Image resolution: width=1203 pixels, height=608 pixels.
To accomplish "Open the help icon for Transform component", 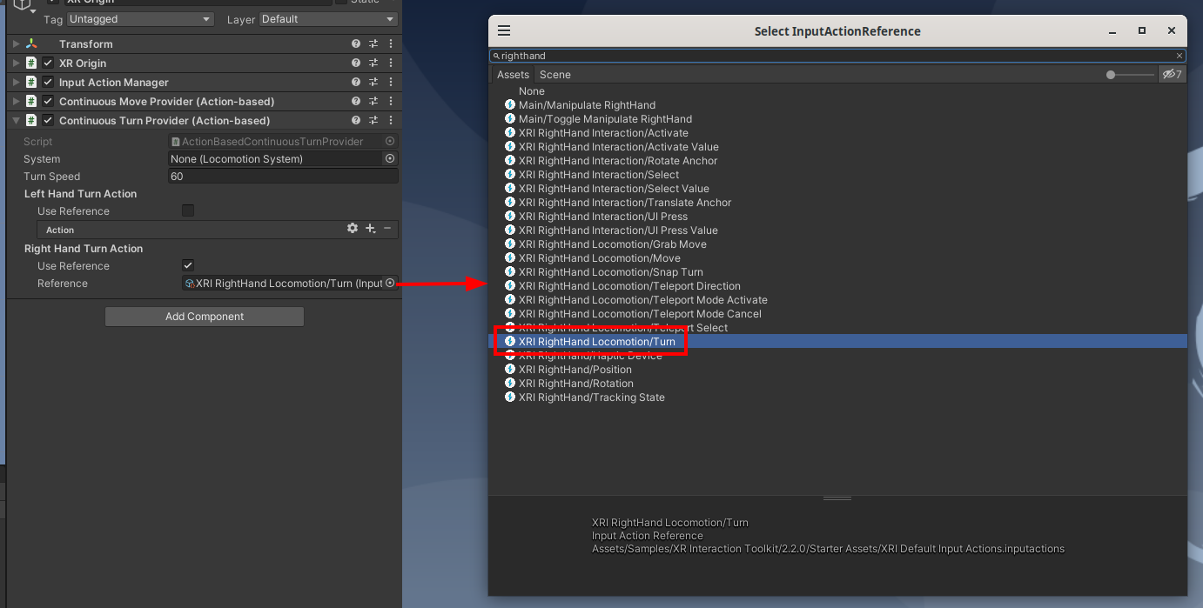I will click(356, 44).
